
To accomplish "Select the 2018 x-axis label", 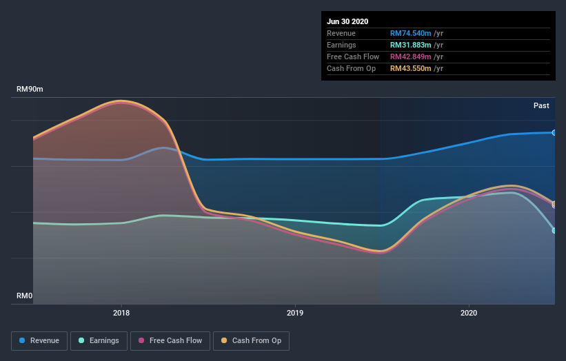I will click(x=121, y=313).
